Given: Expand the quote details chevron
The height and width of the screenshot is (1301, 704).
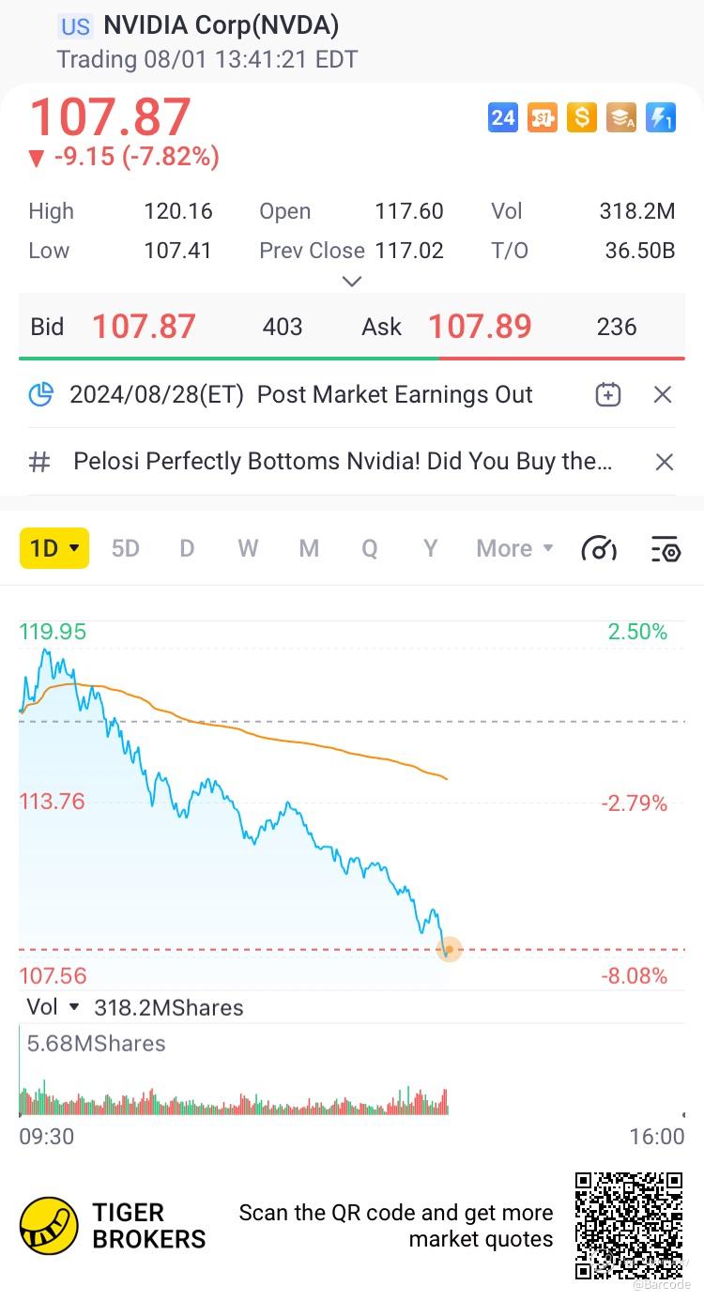Looking at the screenshot, I should click(352, 281).
